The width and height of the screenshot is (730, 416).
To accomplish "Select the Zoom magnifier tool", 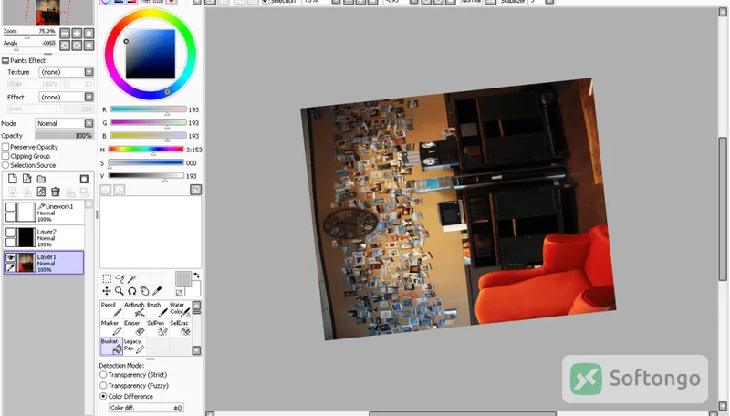I will [x=120, y=291].
